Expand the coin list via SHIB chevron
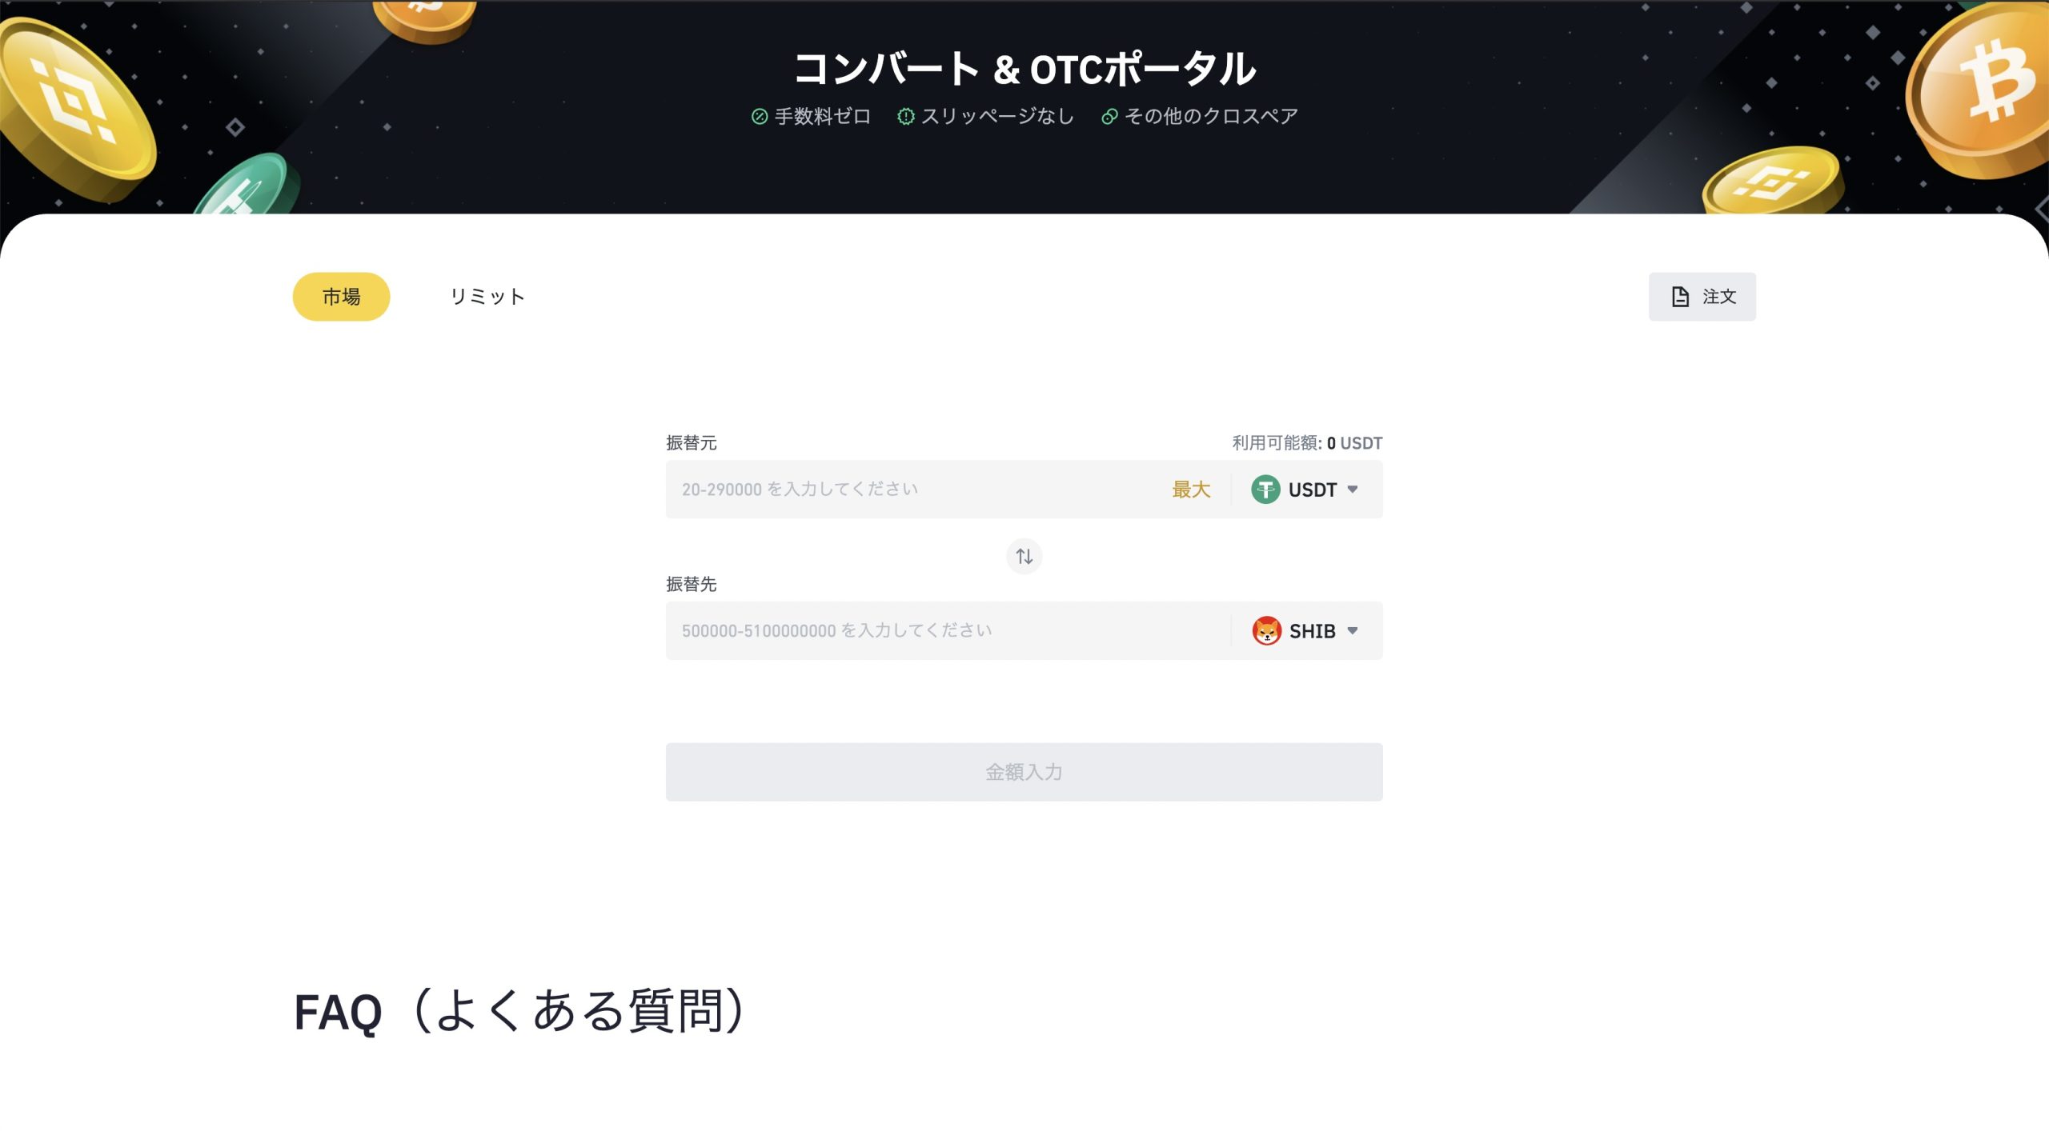This screenshot has width=2049, height=1131. [x=1353, y=630]
